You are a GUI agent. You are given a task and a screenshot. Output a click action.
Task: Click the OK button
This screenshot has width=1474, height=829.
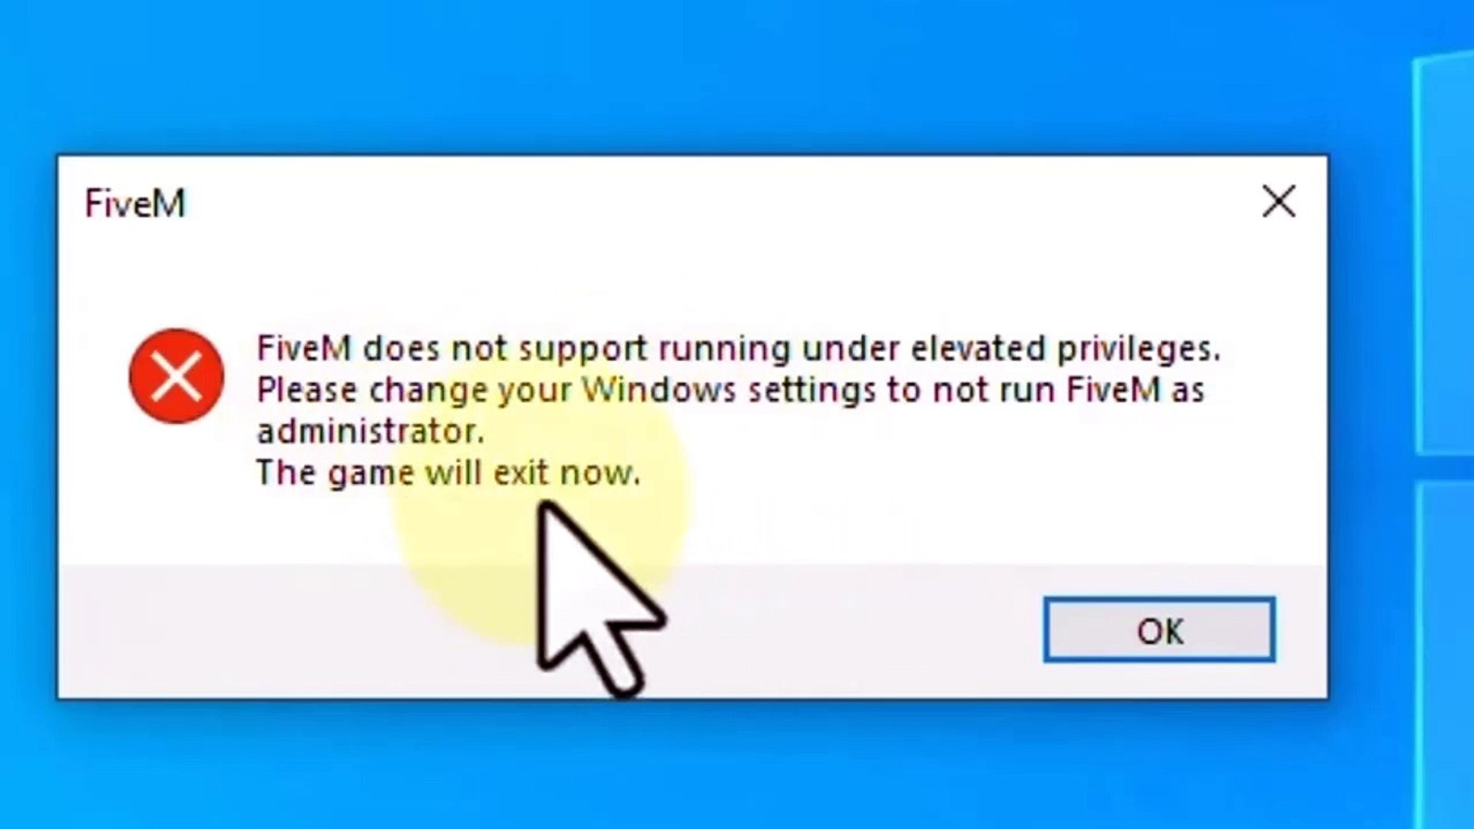click(1159, 630)
